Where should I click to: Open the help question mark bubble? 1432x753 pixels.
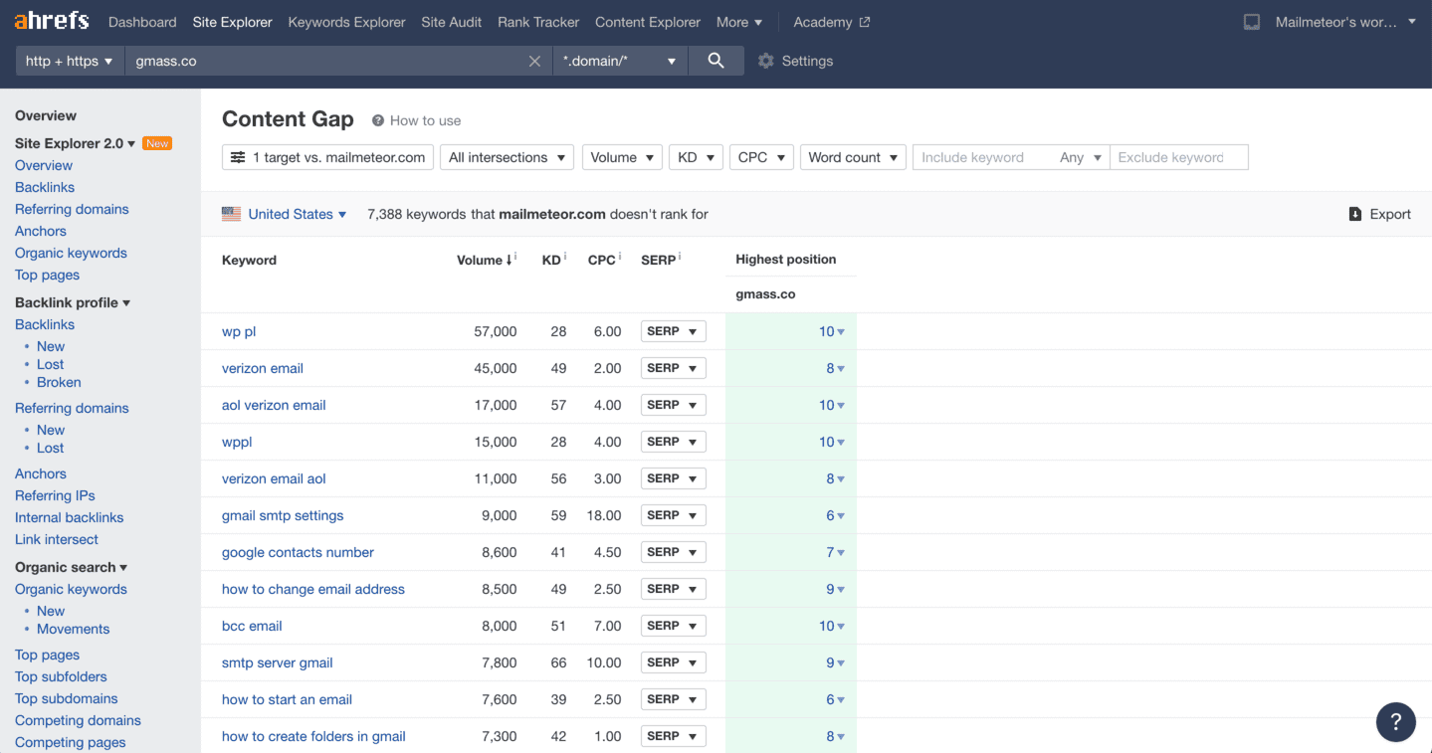point(1395,722)
